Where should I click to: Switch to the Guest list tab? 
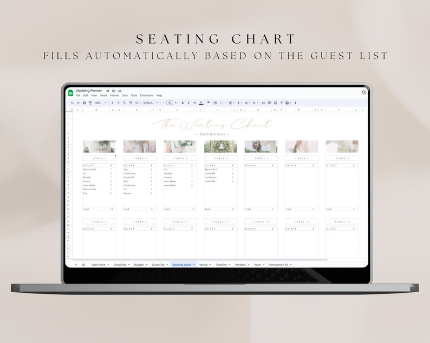coord(158,265)
